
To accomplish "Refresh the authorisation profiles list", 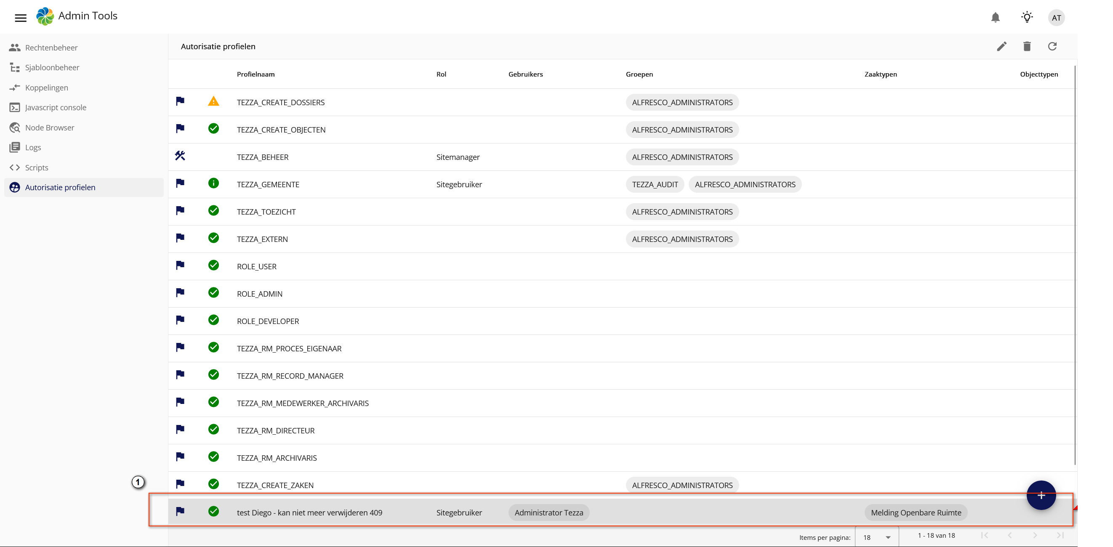I will [1052, 46].
